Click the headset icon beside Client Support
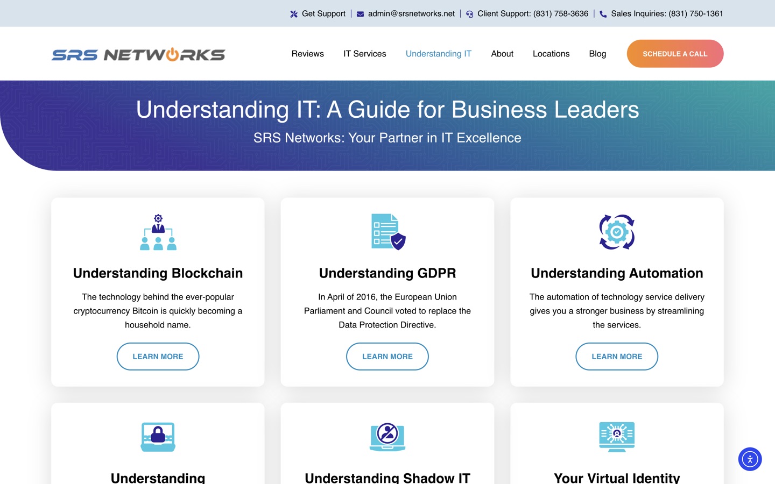The height and width of the screenshot is (484, 775). point(469,14)
